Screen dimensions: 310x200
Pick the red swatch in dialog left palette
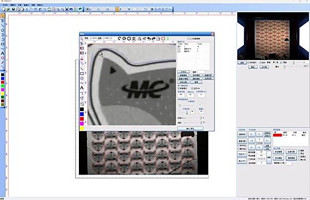point(82,119)
